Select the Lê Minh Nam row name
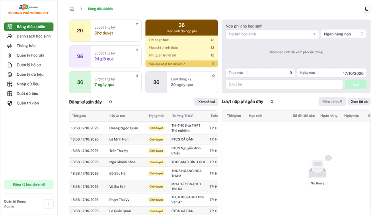 (119, 139)
